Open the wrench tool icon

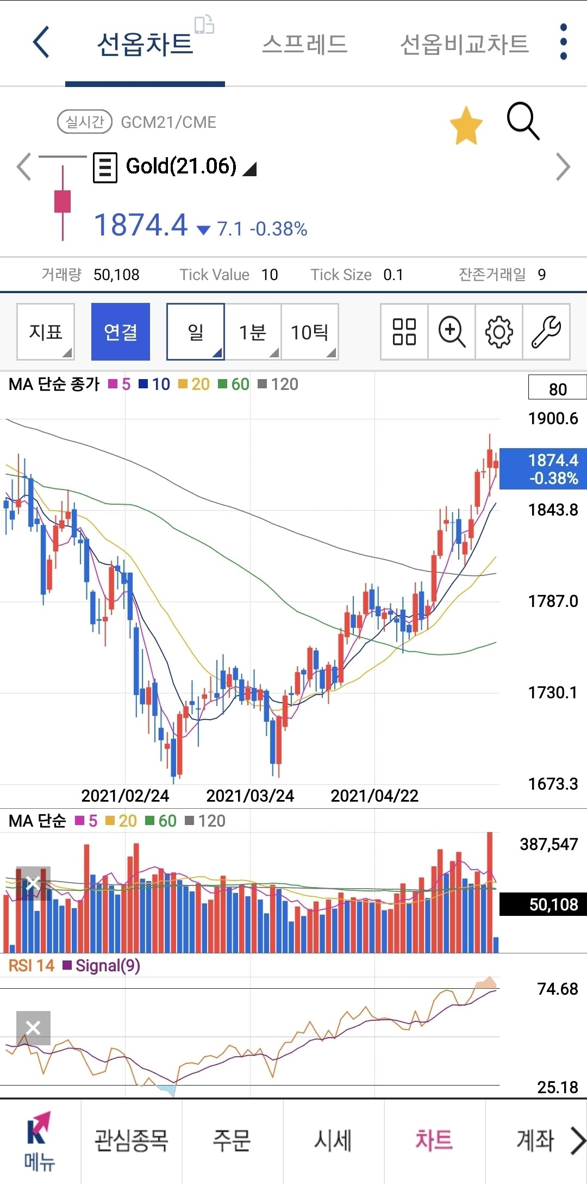(546, 332)
